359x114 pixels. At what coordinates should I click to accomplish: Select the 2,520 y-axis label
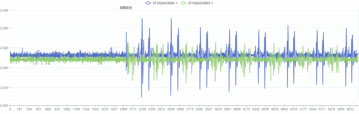[5, 88]
